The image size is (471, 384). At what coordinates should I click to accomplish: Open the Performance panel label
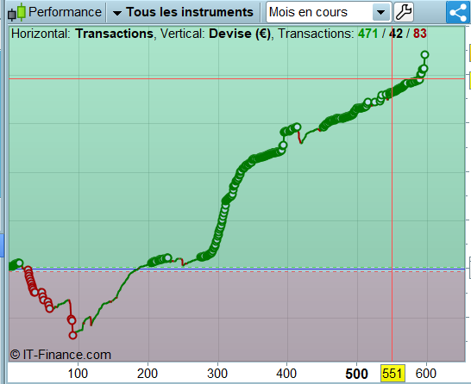(65, 12)
